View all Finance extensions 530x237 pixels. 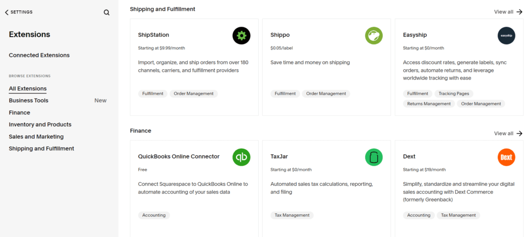[508, 134]
